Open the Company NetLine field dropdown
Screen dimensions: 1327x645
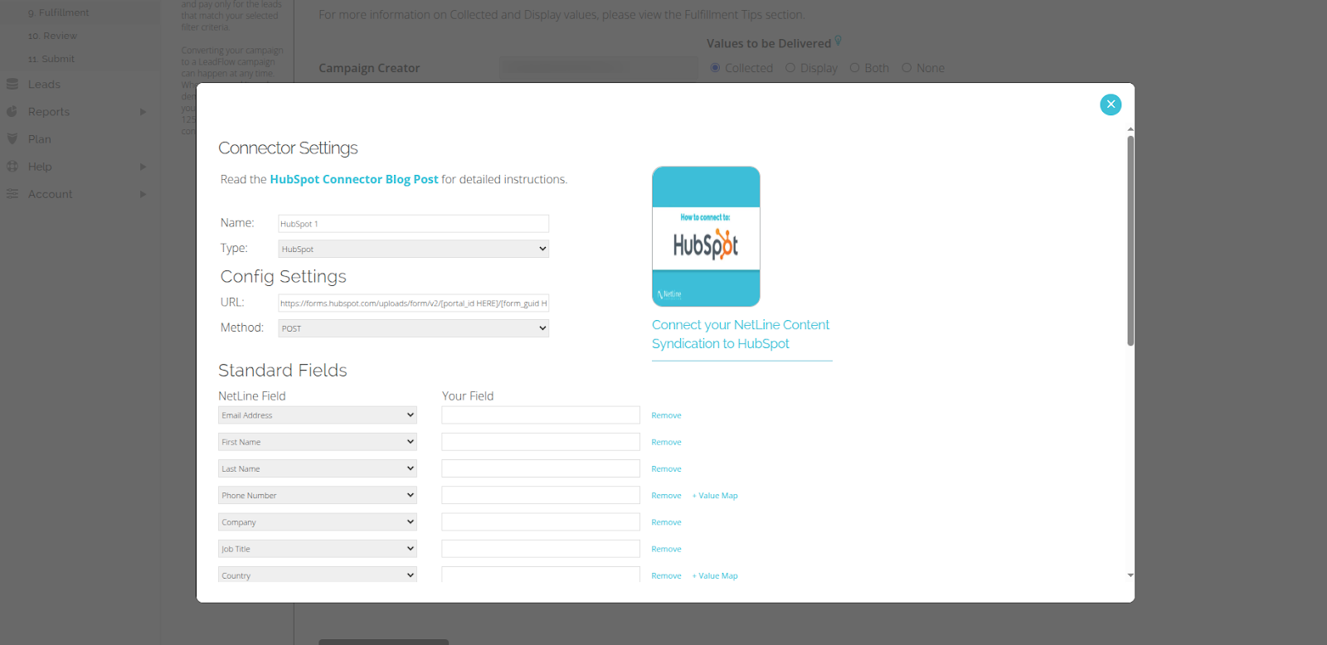[x=317, y=522]
